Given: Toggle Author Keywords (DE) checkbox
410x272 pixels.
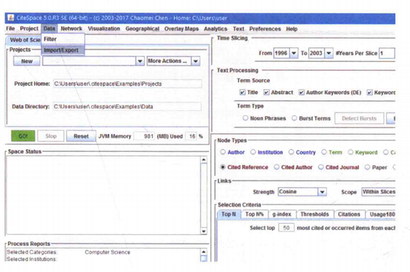Looking at the screenshot, I should (x=302, y=92).
